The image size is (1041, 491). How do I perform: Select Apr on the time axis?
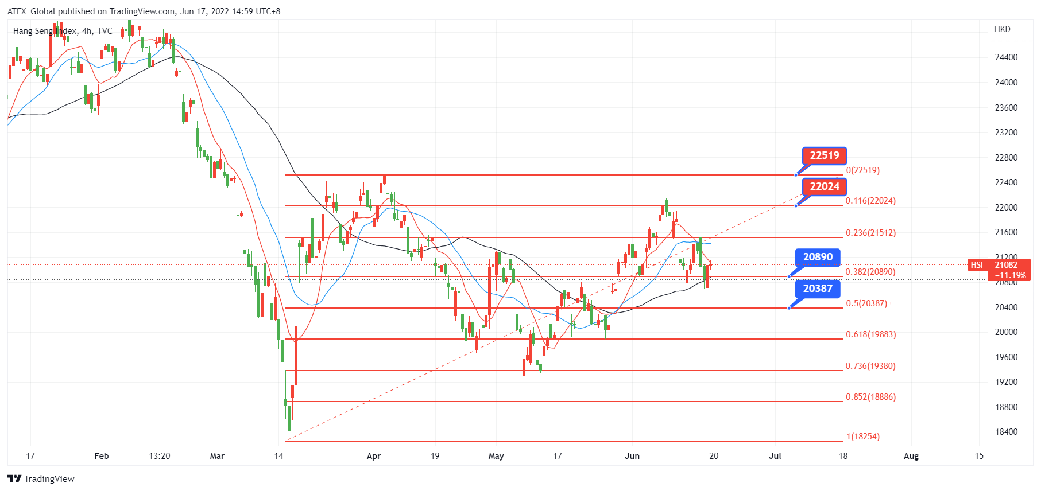tap(374, 456)
